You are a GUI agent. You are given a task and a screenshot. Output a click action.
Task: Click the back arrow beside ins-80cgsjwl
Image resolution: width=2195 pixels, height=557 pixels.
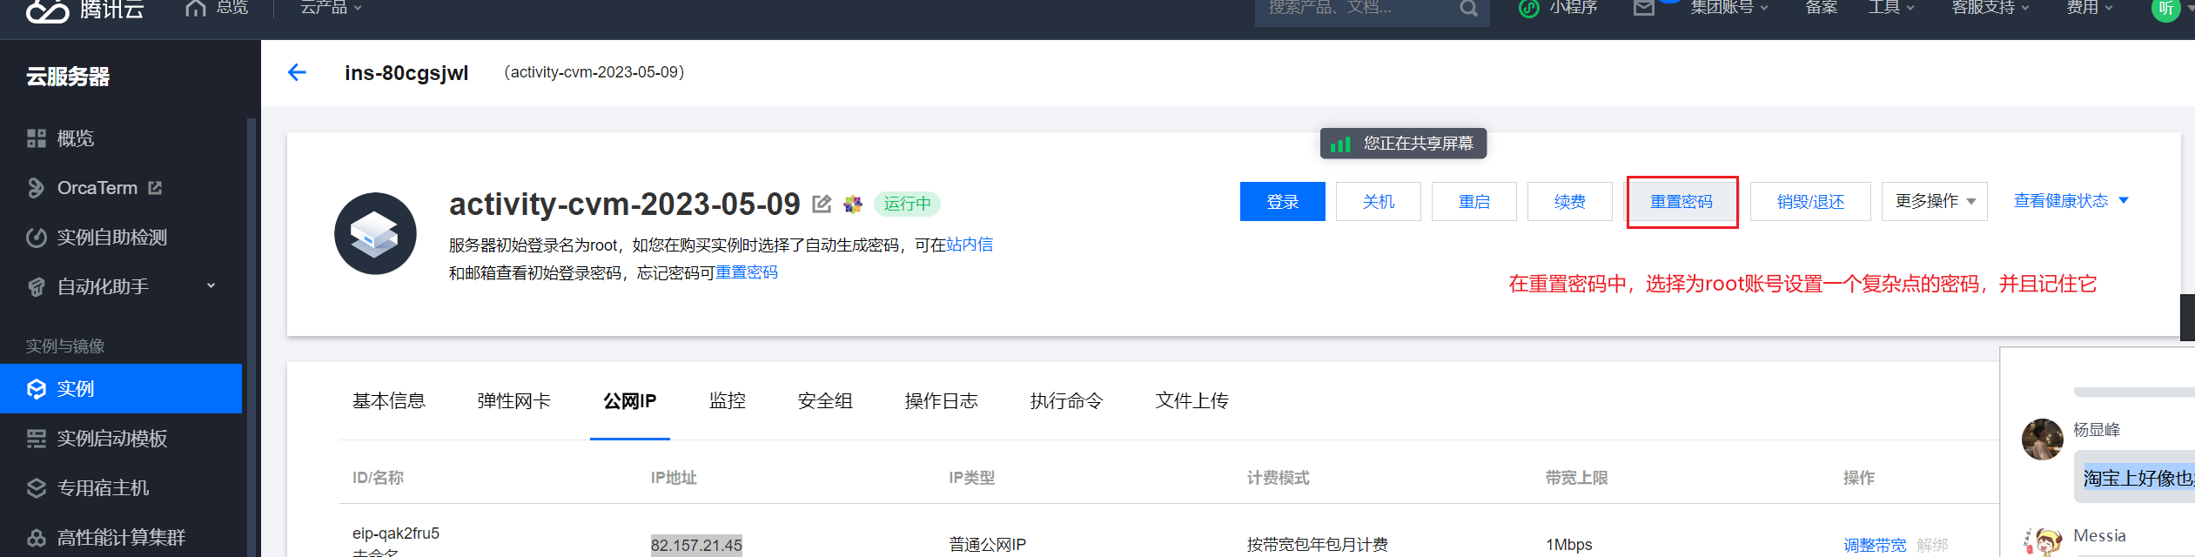tap(297, 72)
